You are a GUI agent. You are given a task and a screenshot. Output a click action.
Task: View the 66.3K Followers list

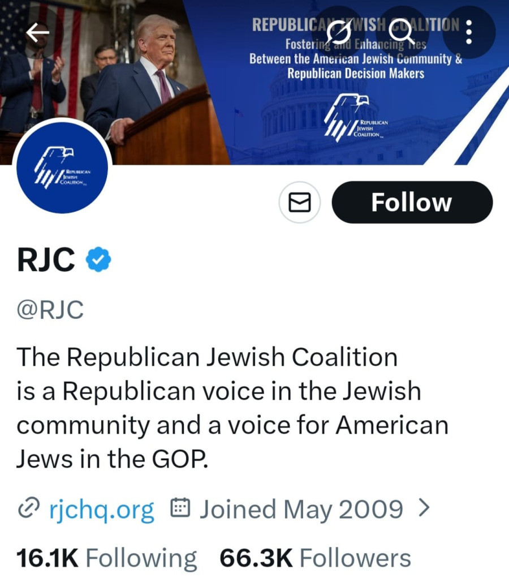click(315, 558)
